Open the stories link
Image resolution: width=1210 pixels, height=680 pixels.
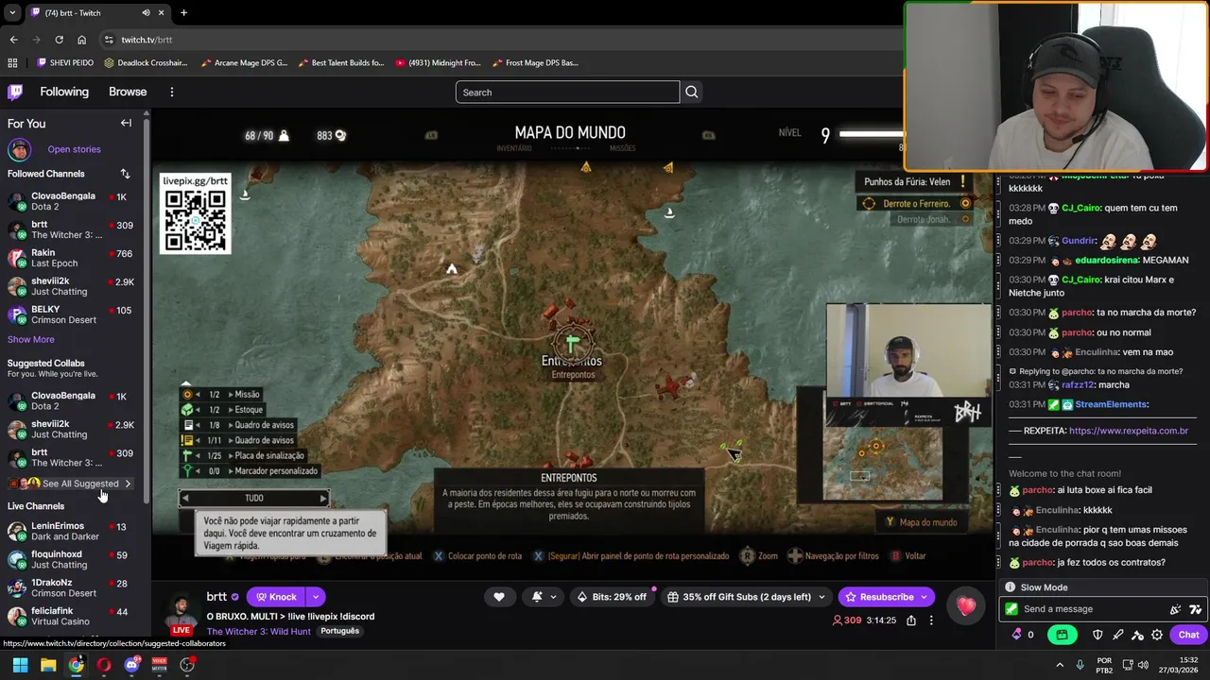click(x=74, y=149)
